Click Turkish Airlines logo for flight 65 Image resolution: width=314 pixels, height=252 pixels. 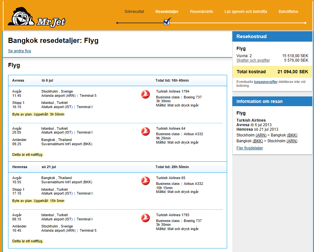click(x=145, y=181)
